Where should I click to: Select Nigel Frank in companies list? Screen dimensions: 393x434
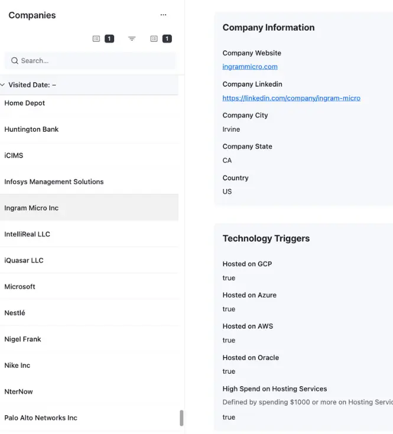tap(89, 340)
